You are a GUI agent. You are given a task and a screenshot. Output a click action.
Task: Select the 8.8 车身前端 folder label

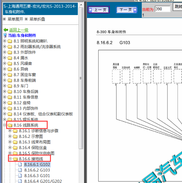(25, 80)
